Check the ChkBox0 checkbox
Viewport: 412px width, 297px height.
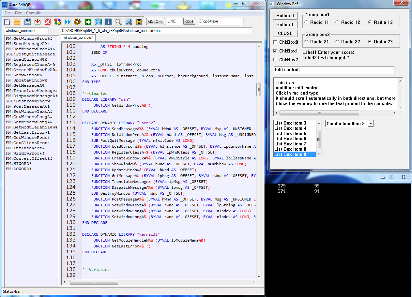tap(276, 42)
